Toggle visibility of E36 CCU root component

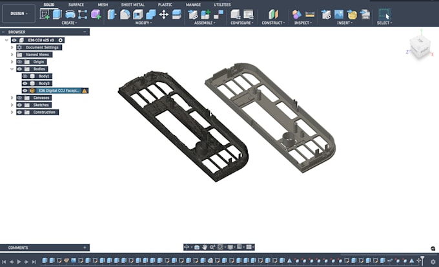pyautogui.click(x=14, y=40)
